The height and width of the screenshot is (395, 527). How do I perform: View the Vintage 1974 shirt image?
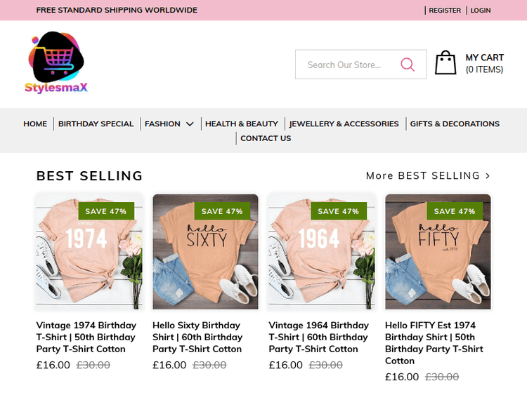point(89,253)
